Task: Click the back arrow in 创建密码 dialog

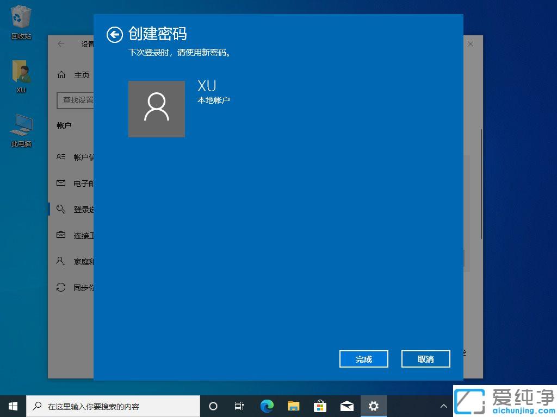Action: tap(115, 35)
